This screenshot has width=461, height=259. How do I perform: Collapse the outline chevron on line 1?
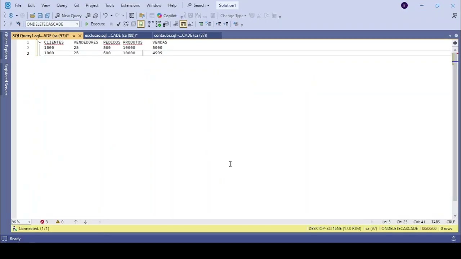[x=40, y=42]
